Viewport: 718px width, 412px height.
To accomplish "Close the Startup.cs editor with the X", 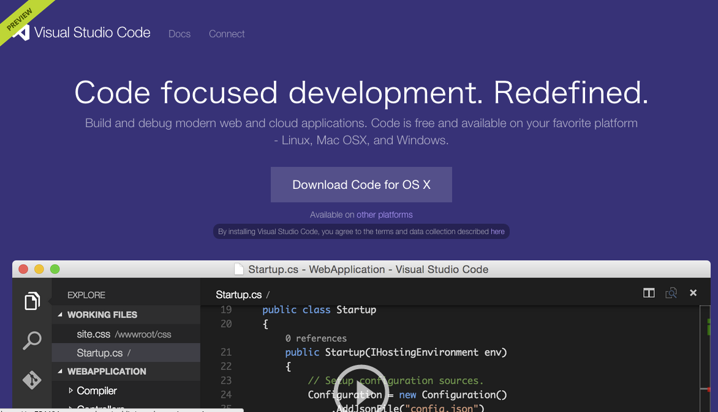I will coord(693,293).
